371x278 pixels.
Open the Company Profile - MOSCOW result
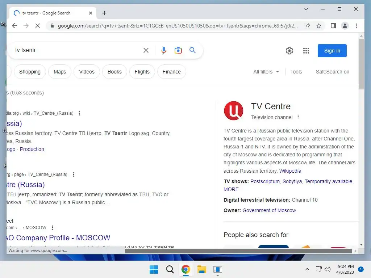[x=58, y=237]
